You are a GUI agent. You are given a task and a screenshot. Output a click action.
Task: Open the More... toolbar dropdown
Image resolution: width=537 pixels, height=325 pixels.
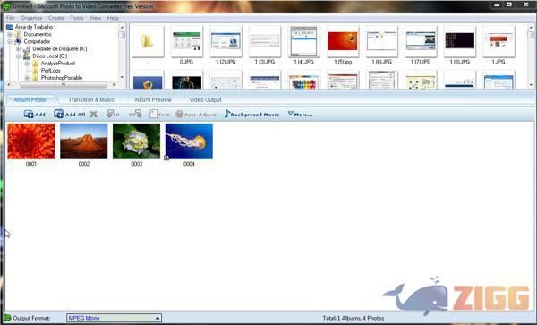300,115
